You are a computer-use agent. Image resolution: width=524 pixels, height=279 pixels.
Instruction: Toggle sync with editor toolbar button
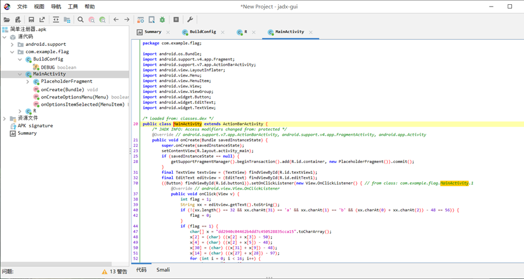tap(56, 20)
